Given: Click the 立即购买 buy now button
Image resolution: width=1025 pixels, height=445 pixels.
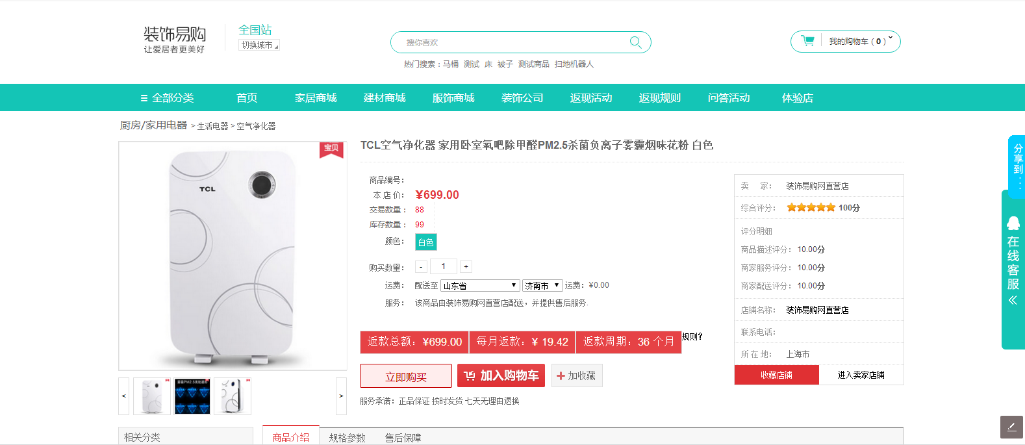Looking at the screenshot, I should pos(406,376).
